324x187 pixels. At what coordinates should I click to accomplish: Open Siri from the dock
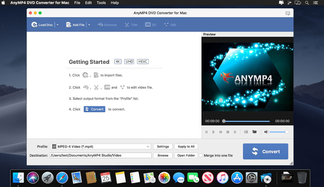[x=33, y=177]
